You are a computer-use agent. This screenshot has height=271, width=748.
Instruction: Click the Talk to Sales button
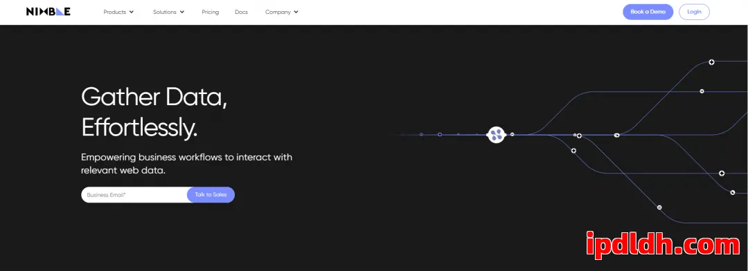point(211,195)
